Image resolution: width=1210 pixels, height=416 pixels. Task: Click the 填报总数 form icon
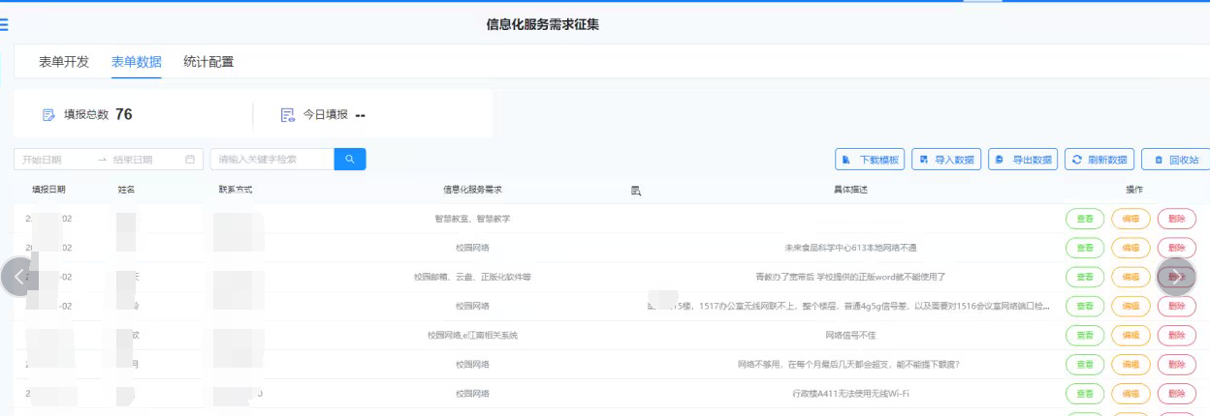pos(48,115)
